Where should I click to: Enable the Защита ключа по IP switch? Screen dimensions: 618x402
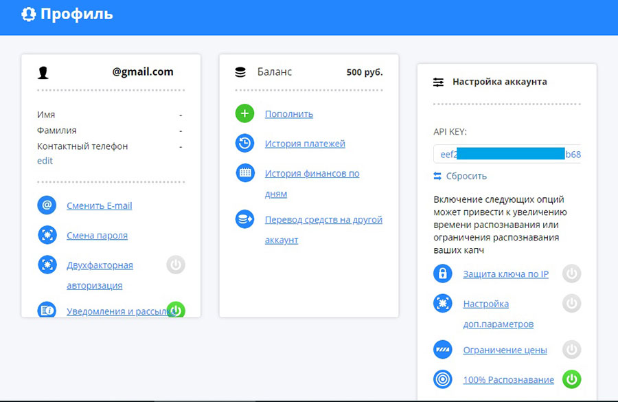tap(571, 273)
